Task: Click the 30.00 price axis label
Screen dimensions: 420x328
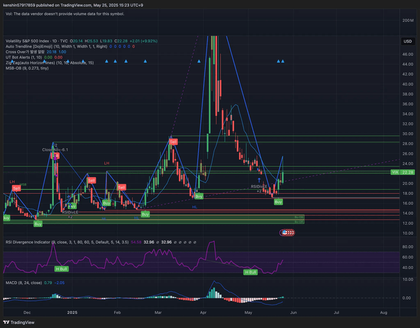Action: [408, 134]
